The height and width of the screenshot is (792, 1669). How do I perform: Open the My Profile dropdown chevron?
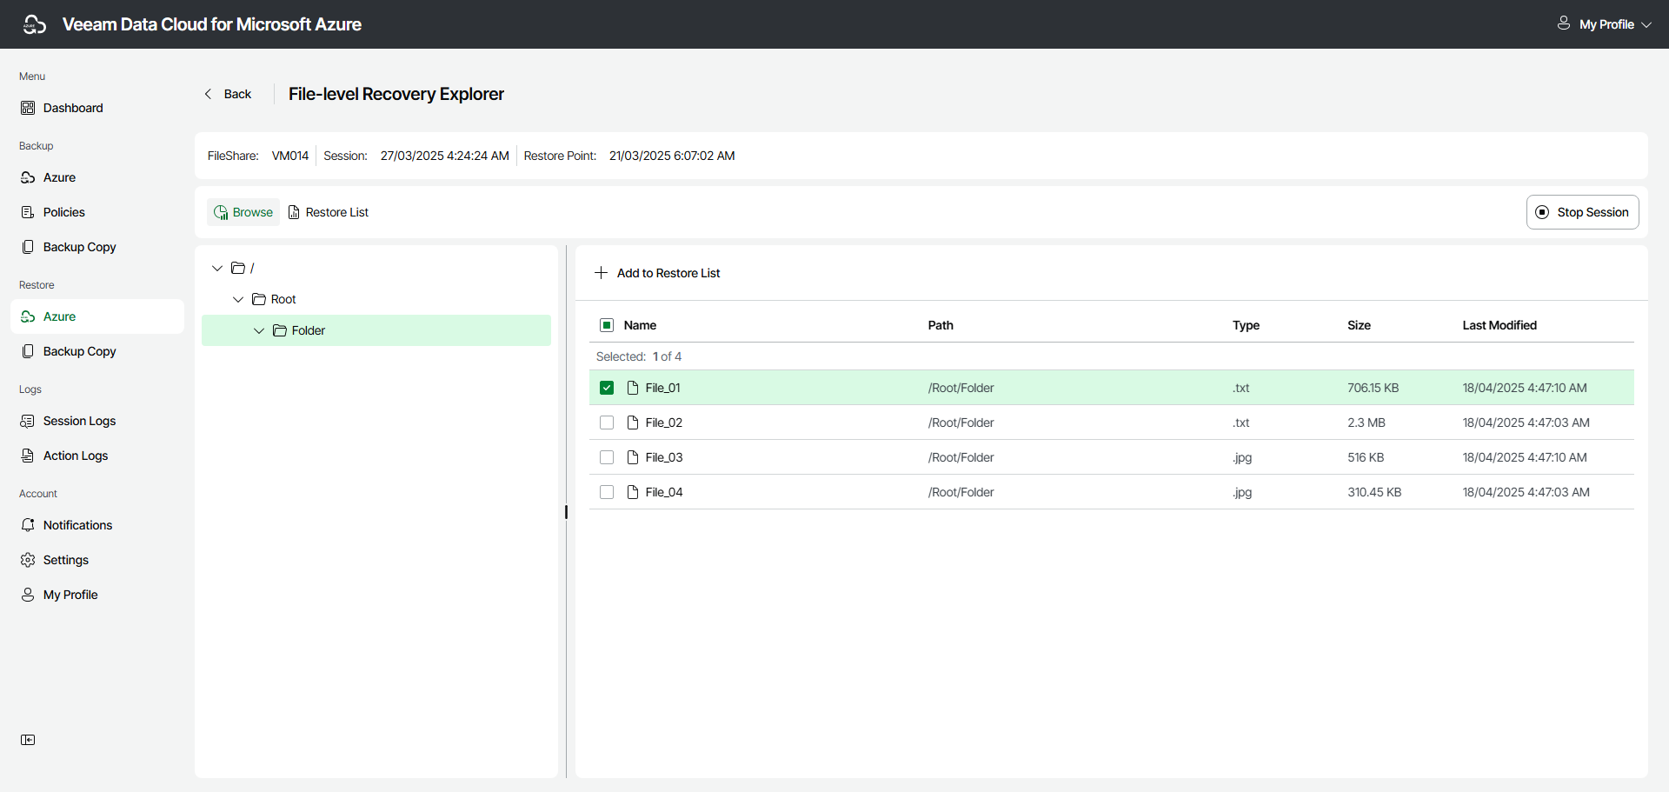tap(1646, 24)
